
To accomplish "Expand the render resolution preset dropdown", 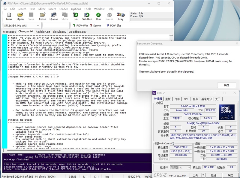I will [38, 26].
